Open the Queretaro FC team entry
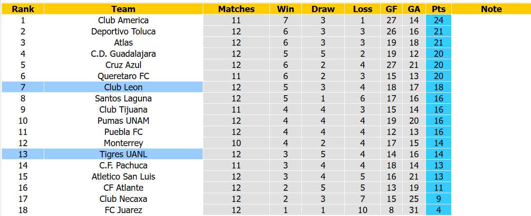The width and height of the screenshot is (531, 216). [124, 76]
